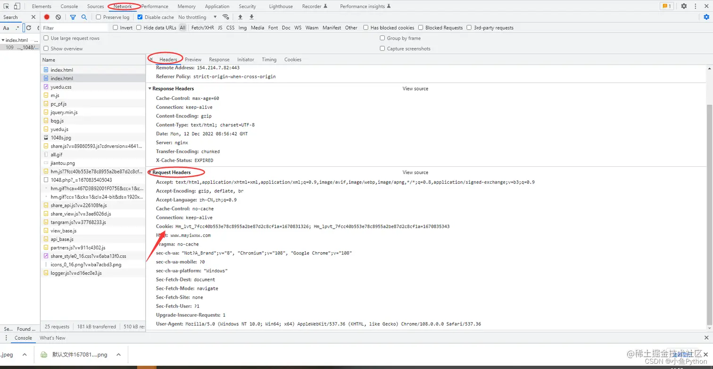The width and height of the screenshot is (713, 369).
Task: Import HAR file with upload arrow
Action: [240, 17]
